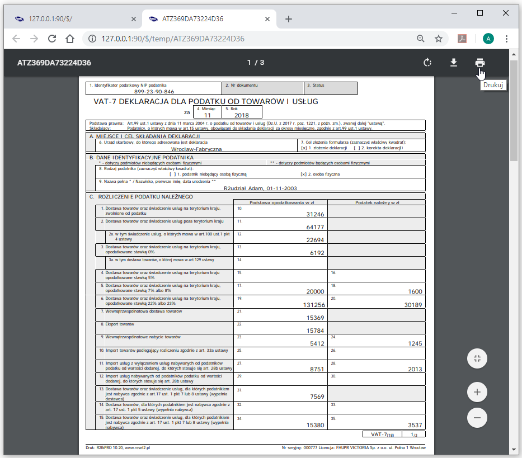The height and width of the screenshot is (458, 522).
Task: Fit the PDF page to the window
Action: [x=477, y=358]
